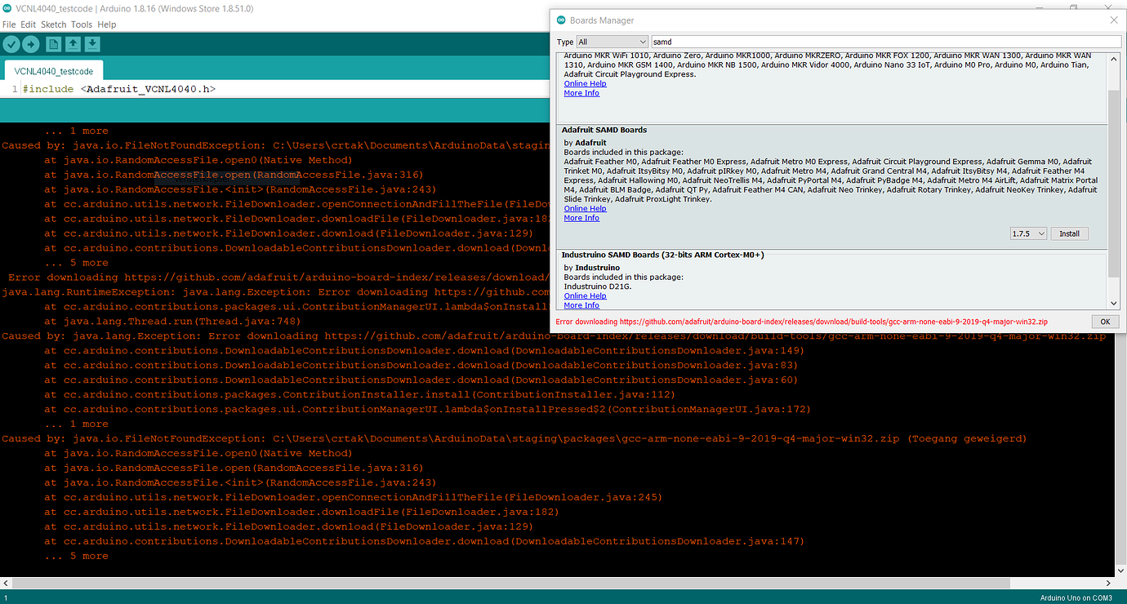Upload the sketch using the arrow icon
The width and height of the screenshot is (1127, 604).
(x=31, y=43)
